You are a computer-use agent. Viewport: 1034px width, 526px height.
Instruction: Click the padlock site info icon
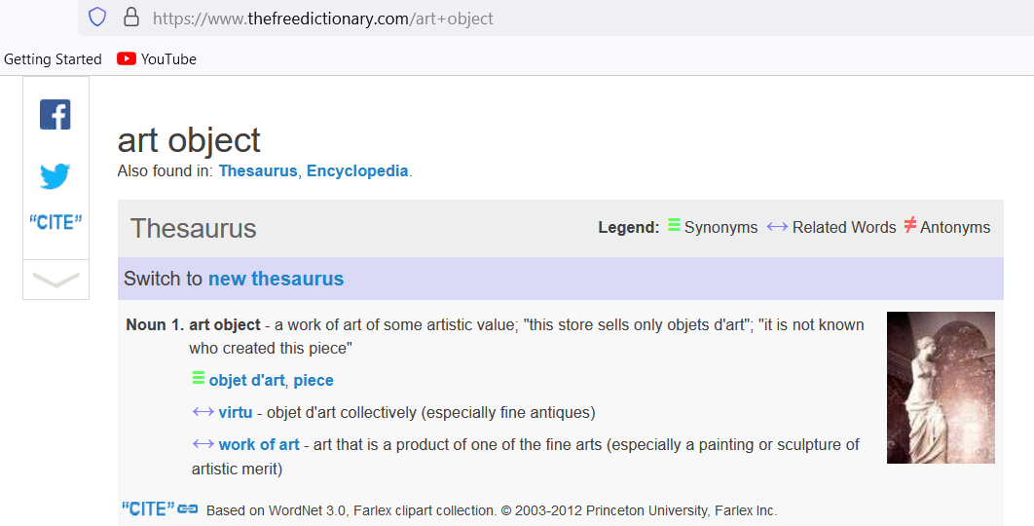[130, 18]
